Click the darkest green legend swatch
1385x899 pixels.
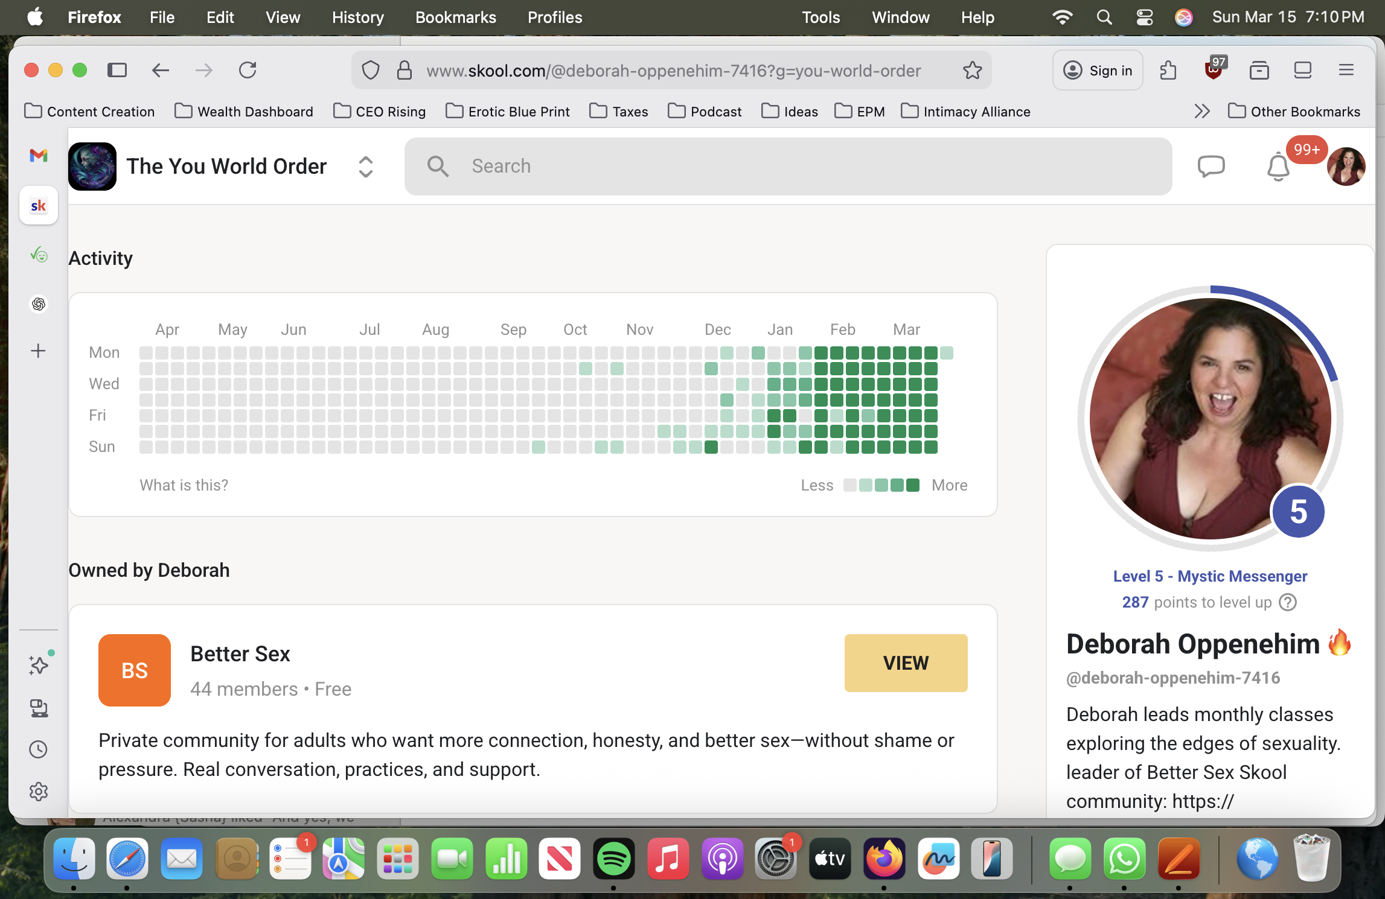[x=913, y=485]
